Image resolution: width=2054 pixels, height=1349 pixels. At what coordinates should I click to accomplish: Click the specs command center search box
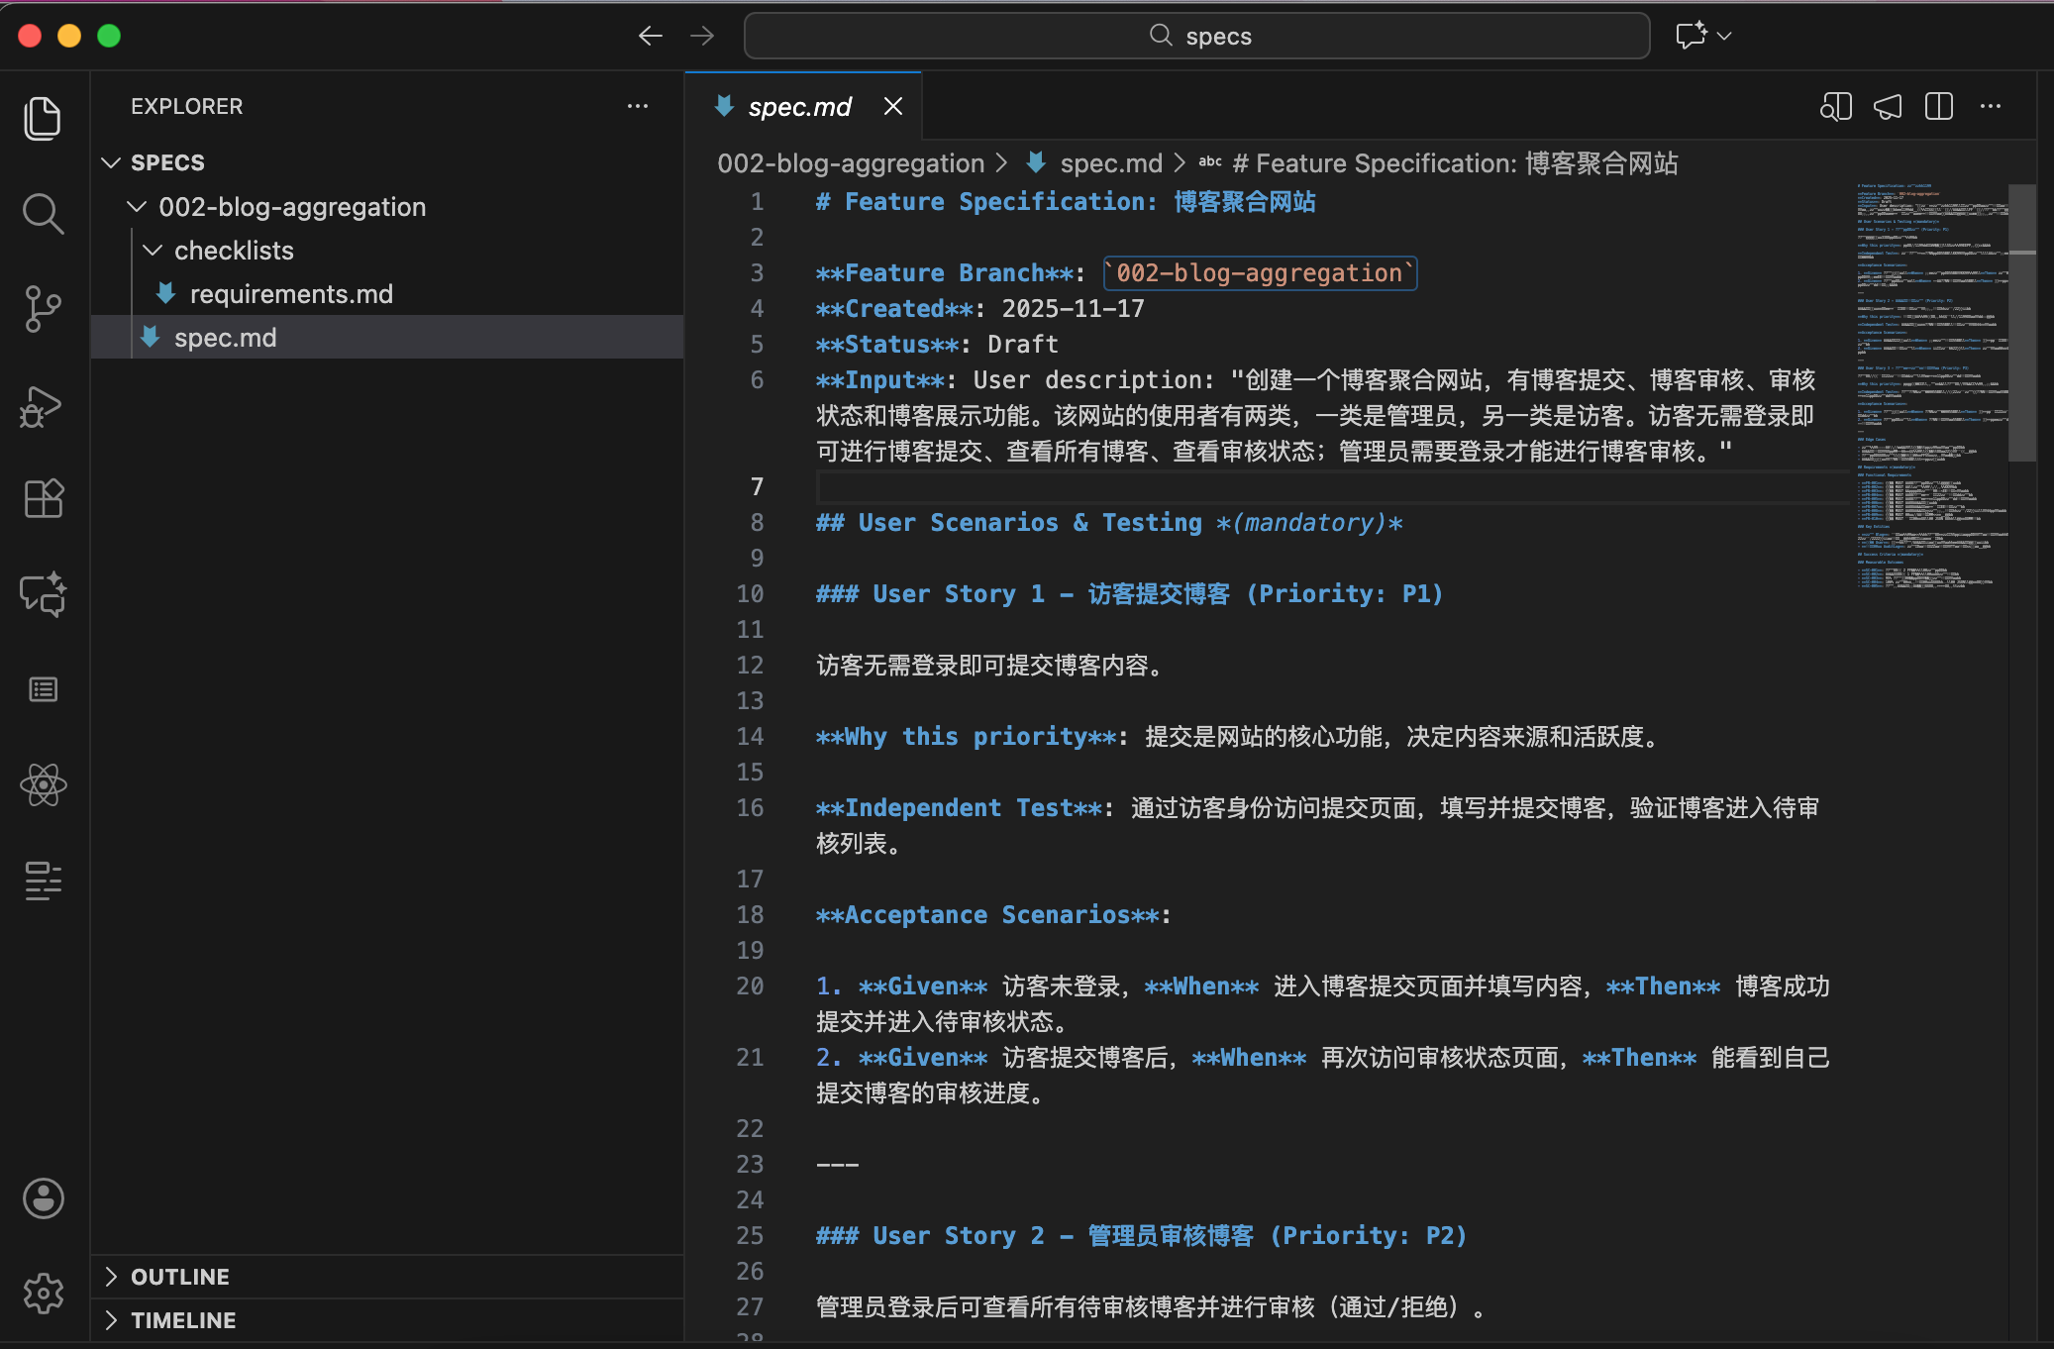[x=1196, y=37]
